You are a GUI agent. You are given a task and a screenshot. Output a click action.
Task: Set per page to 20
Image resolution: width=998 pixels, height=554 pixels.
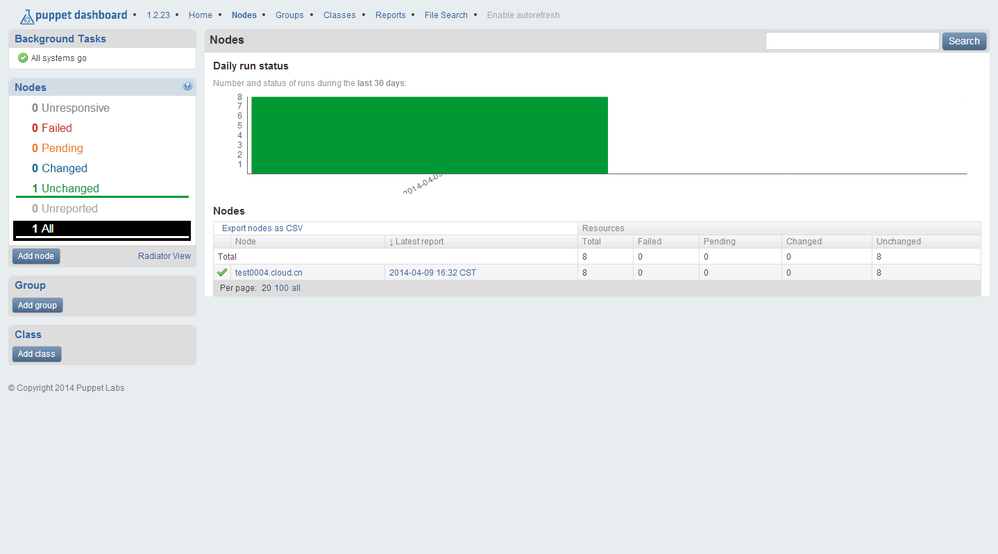[267, 288]
